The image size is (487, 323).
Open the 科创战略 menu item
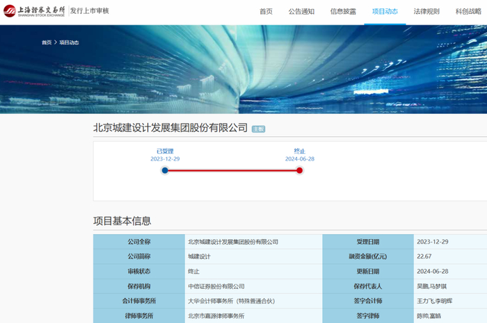pyautogui.click(x=468, y=12)
